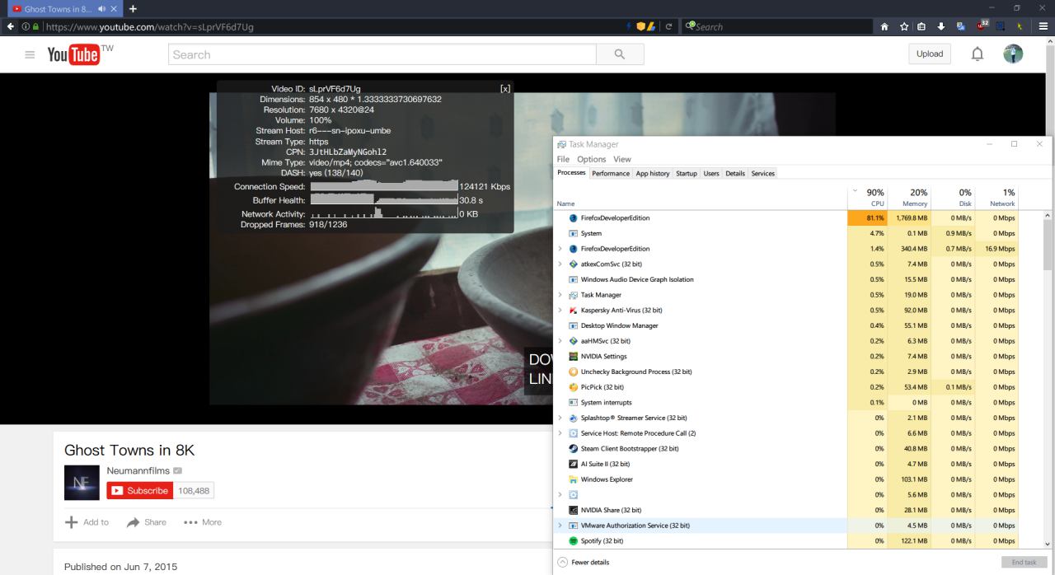Expand the atkexComSvc process group
1055x575 pixels.
coord(560,264)
